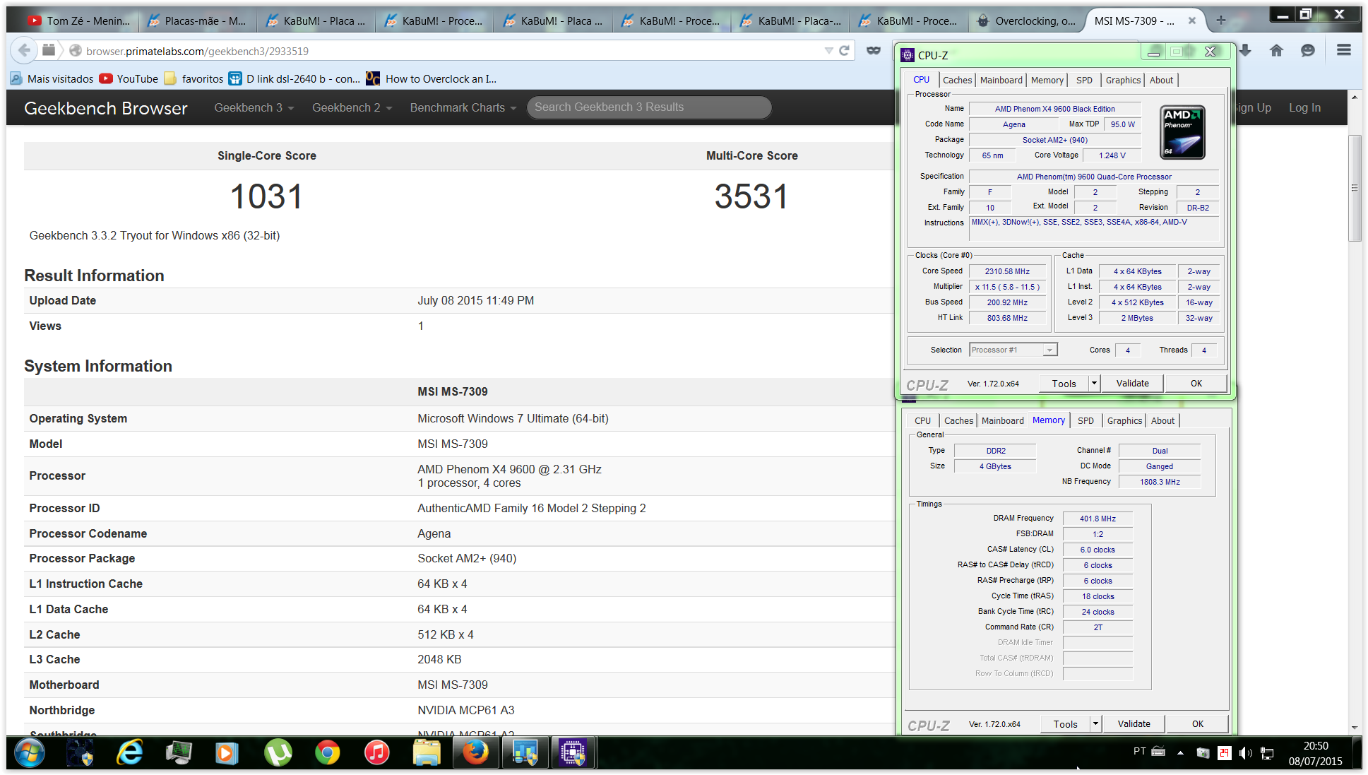Click the chat smiley toolbar icon
This screenshot has height=775, width=1368.
coord(1308,50)
